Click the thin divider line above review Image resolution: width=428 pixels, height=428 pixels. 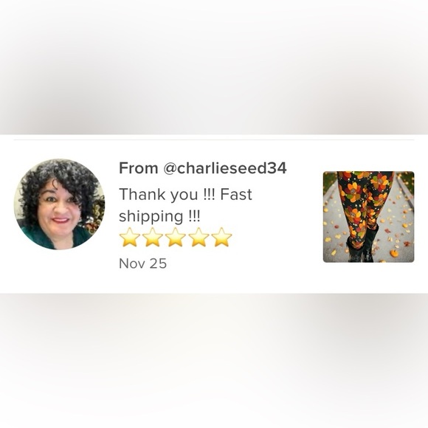point(214,139)
